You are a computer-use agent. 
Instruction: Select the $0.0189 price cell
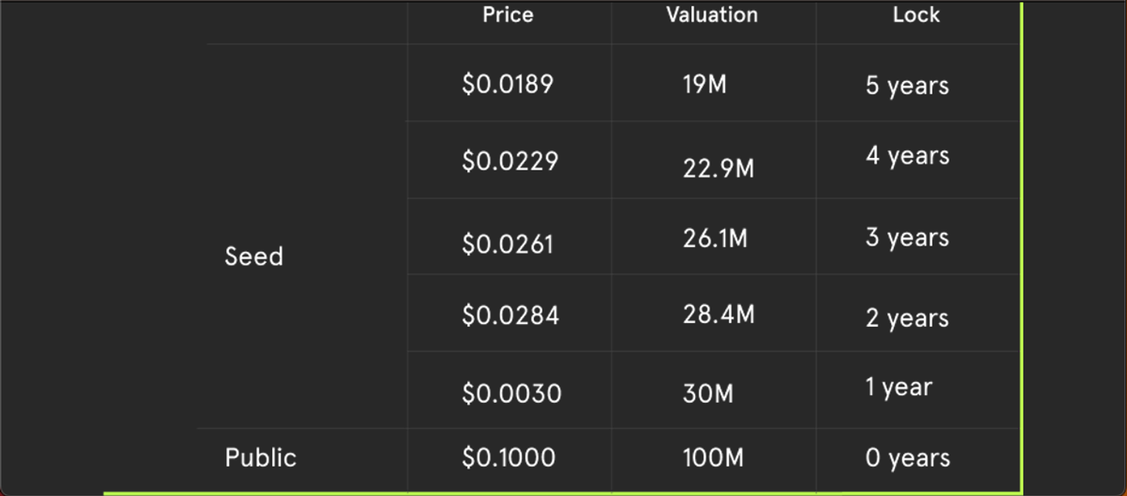[508, 83]
